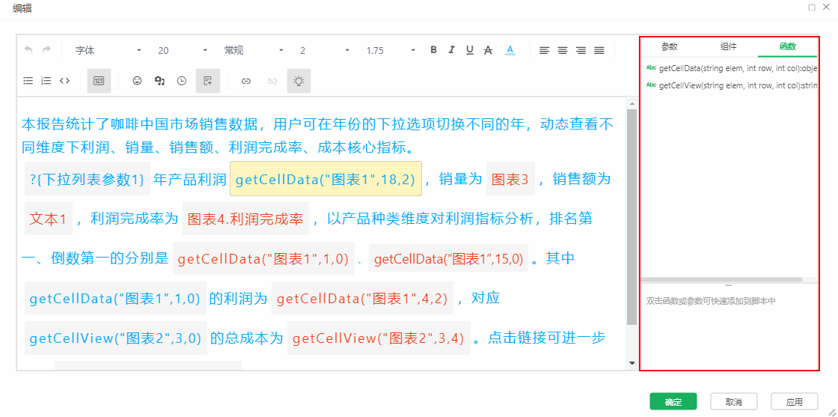Click the text 本报告统计了咖啡中国市场销售数据

139,126
